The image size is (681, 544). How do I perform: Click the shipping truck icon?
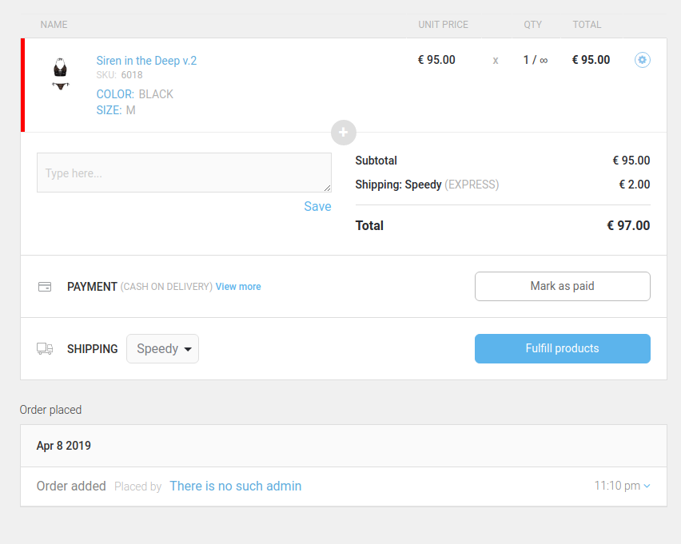[x=45, y=348]
